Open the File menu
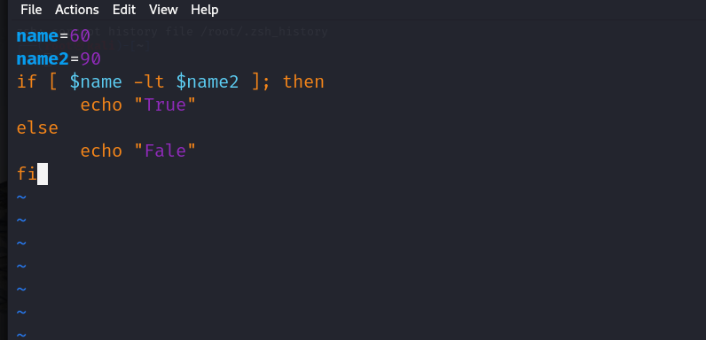Image resolution: width=706 pixels, height=340 pixels. point(31,10)
